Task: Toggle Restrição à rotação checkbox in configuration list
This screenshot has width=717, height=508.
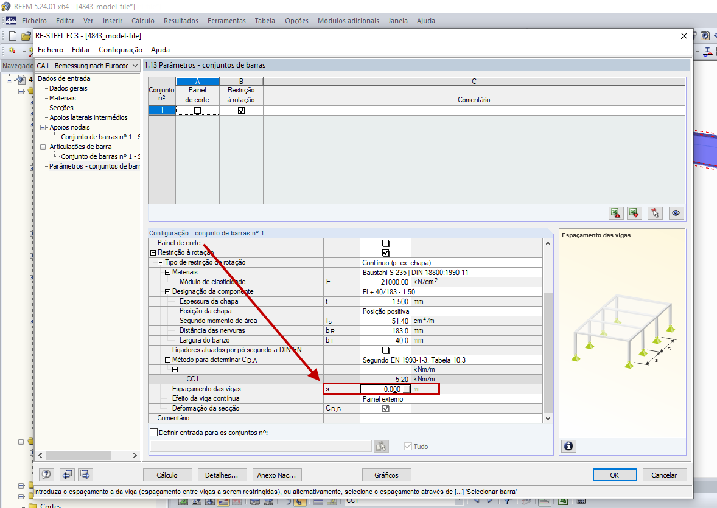Action: point(385,253)
